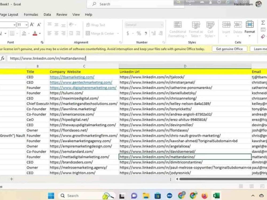The width and height of the screenshot is (267, 200).
Task: Apply the red font color swatch
Action: point(35,33)
